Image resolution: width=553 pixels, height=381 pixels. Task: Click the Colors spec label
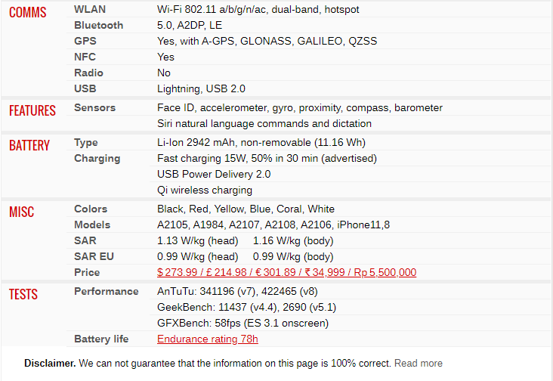(x=91, y=209)
